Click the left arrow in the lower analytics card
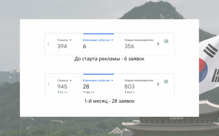 click(x=48, y=84)
